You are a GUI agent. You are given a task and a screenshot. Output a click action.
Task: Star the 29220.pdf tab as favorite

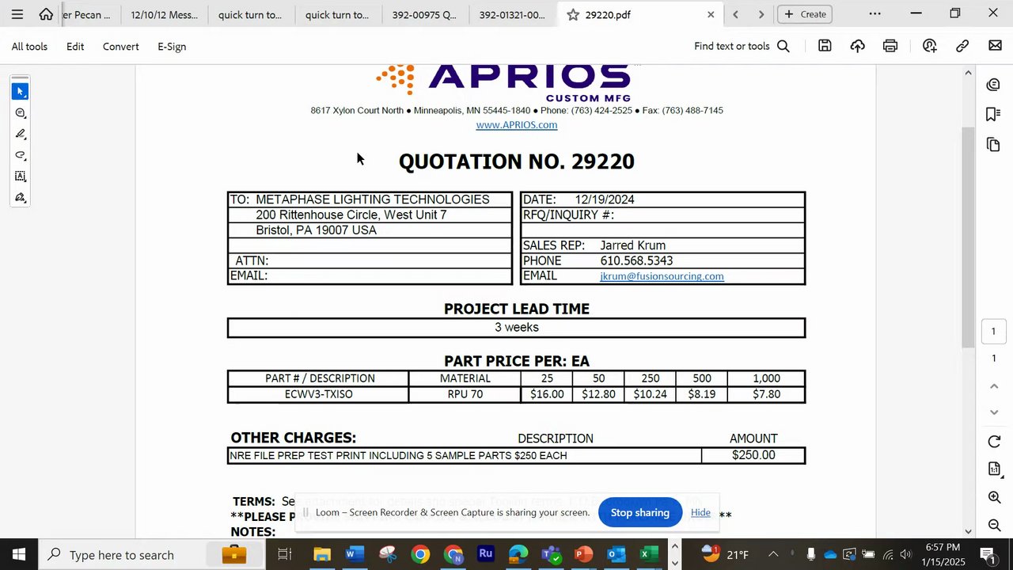point(572,14)
